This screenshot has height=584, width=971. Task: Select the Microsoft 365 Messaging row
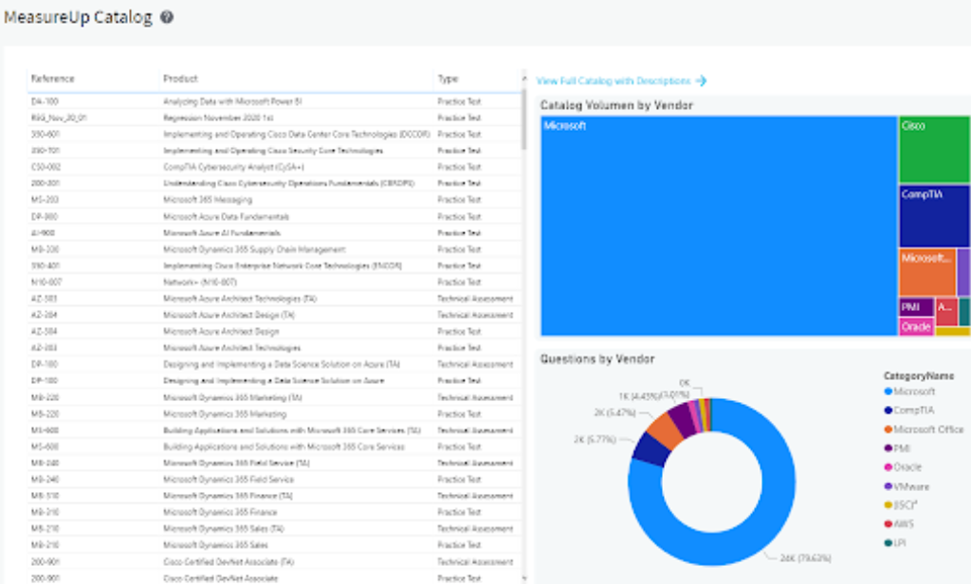pyautogui.click(x=274, y=200)
